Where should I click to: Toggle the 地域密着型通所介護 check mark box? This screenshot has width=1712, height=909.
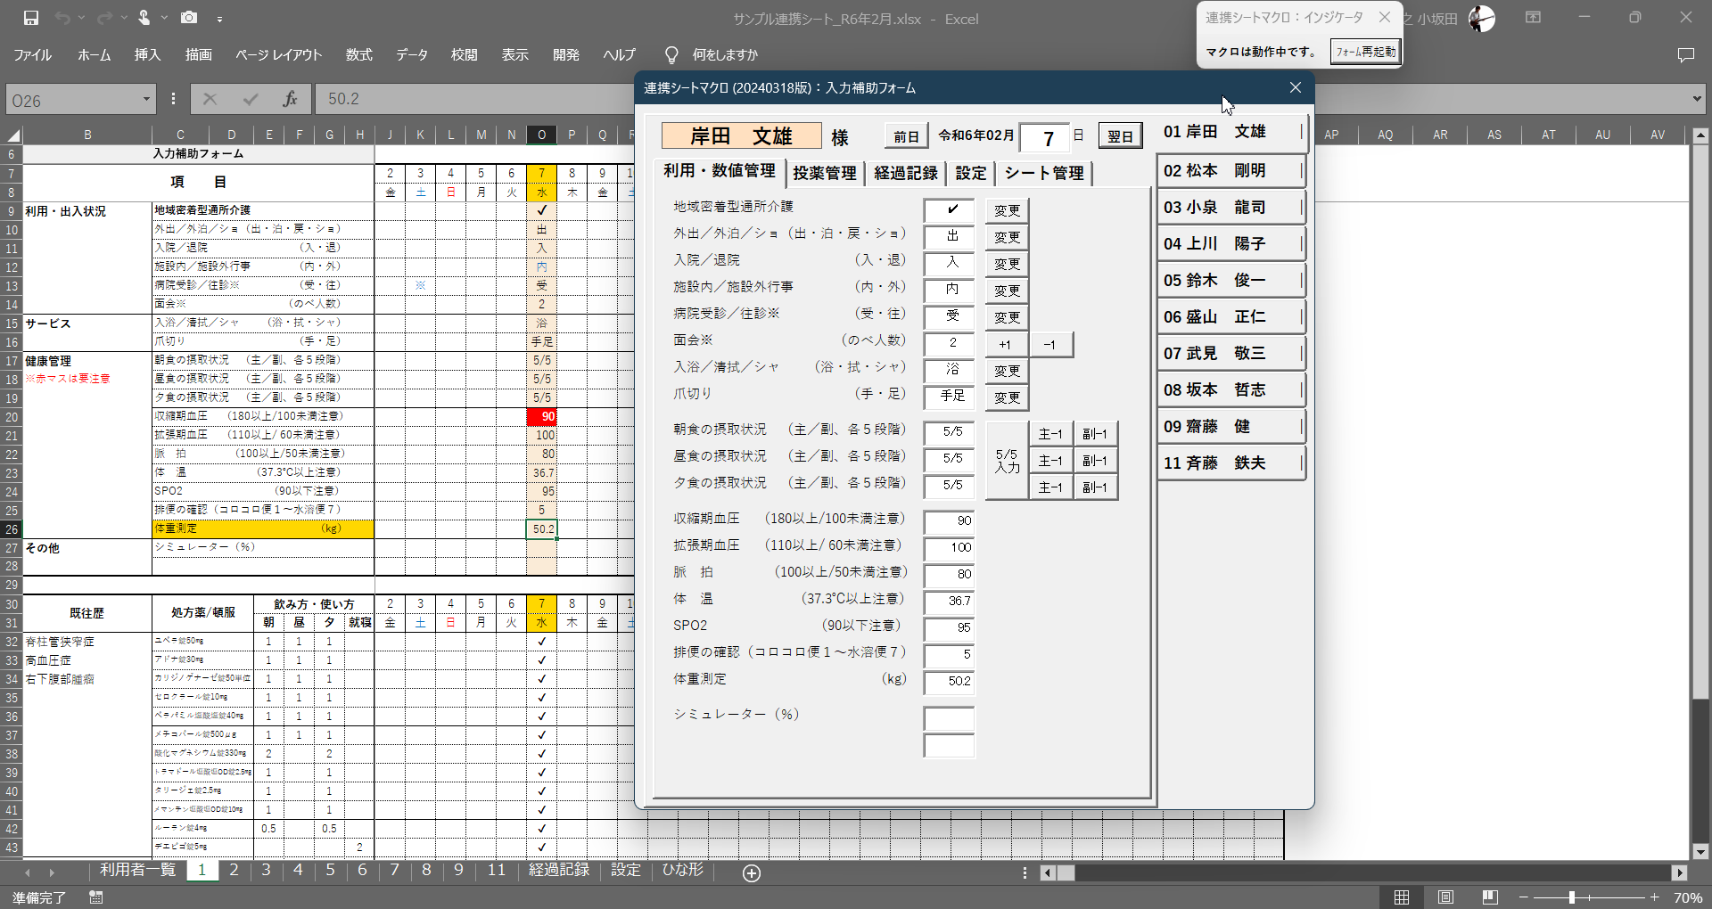tap(951, 209)
